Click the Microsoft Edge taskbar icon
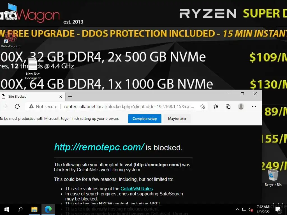Viewport: 287px width, 215px height. tap(48, 209)
